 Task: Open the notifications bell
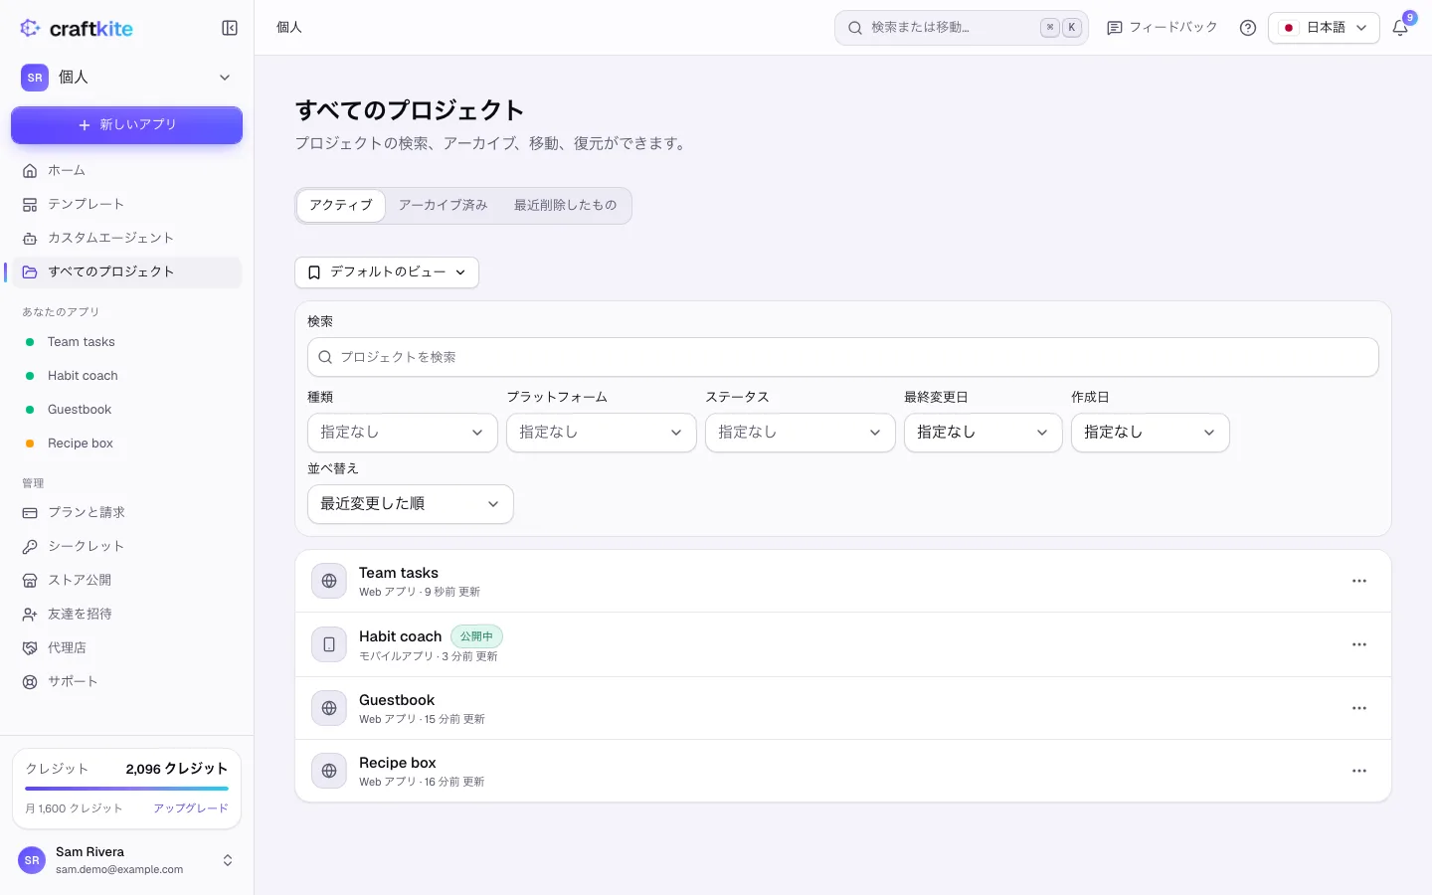(x=1400, y=28)
